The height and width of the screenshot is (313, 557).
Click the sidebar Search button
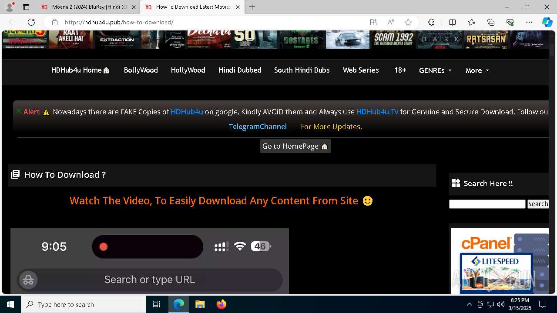[538, 204]
